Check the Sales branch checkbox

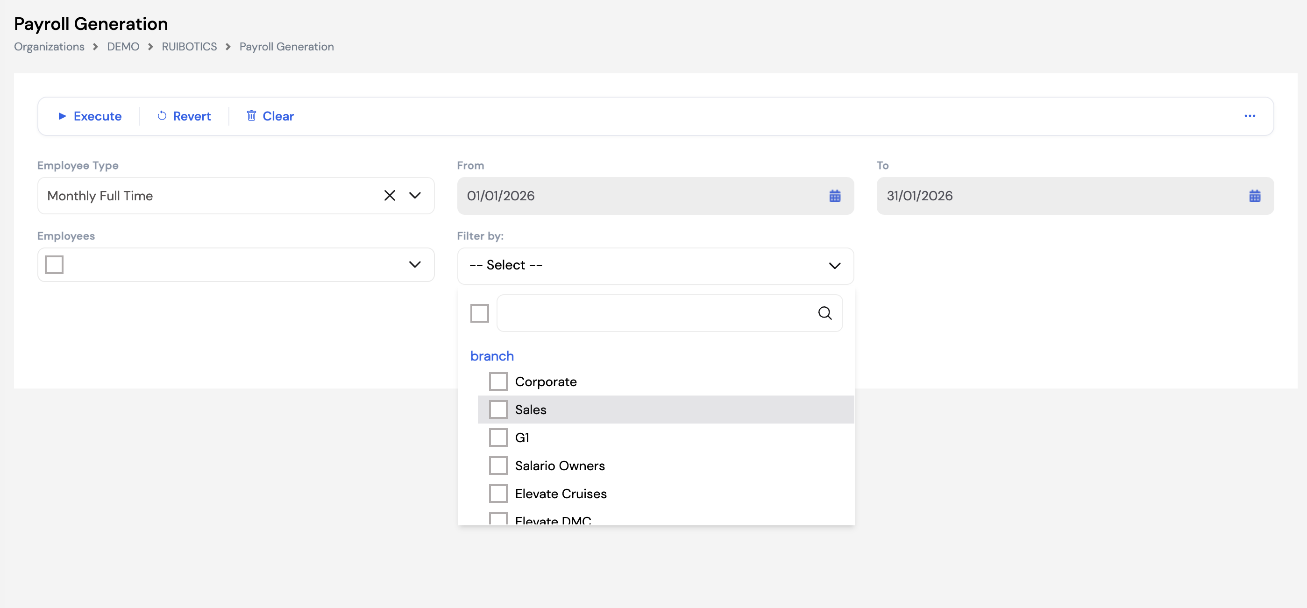(x=498, y=410)
